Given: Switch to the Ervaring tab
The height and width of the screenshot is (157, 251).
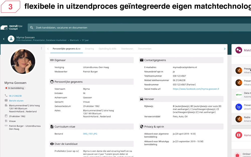Looking at the screenshot, I should (90, 49).
